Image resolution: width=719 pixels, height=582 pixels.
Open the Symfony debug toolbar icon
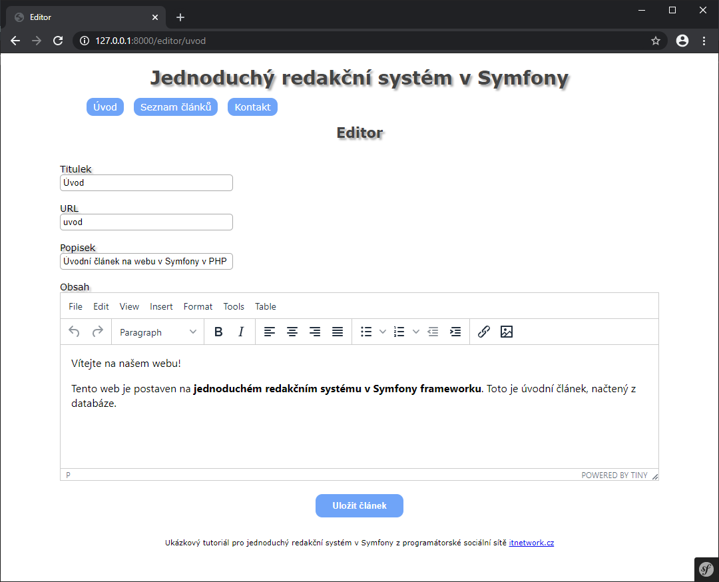[706, 569]
